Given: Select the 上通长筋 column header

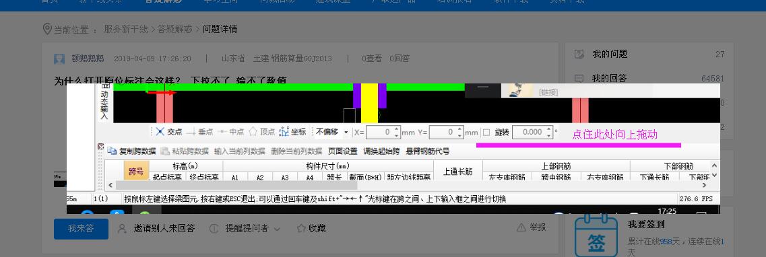Looking at the screenshot, I should (457, 171).
